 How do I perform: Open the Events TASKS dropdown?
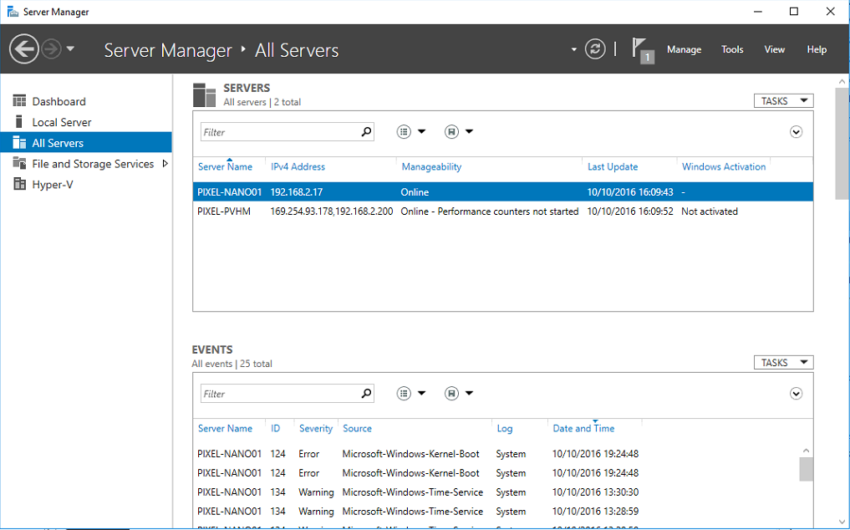tap(783, 363)
